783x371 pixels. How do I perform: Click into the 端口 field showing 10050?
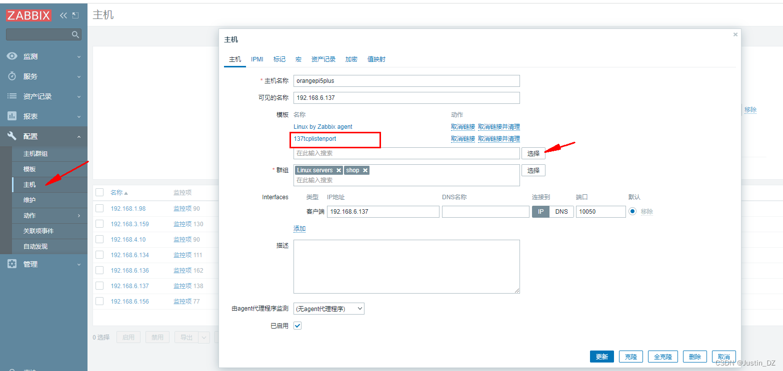click(601, 211)
